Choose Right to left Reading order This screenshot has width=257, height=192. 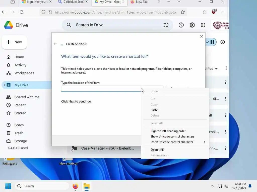point(168,131)
